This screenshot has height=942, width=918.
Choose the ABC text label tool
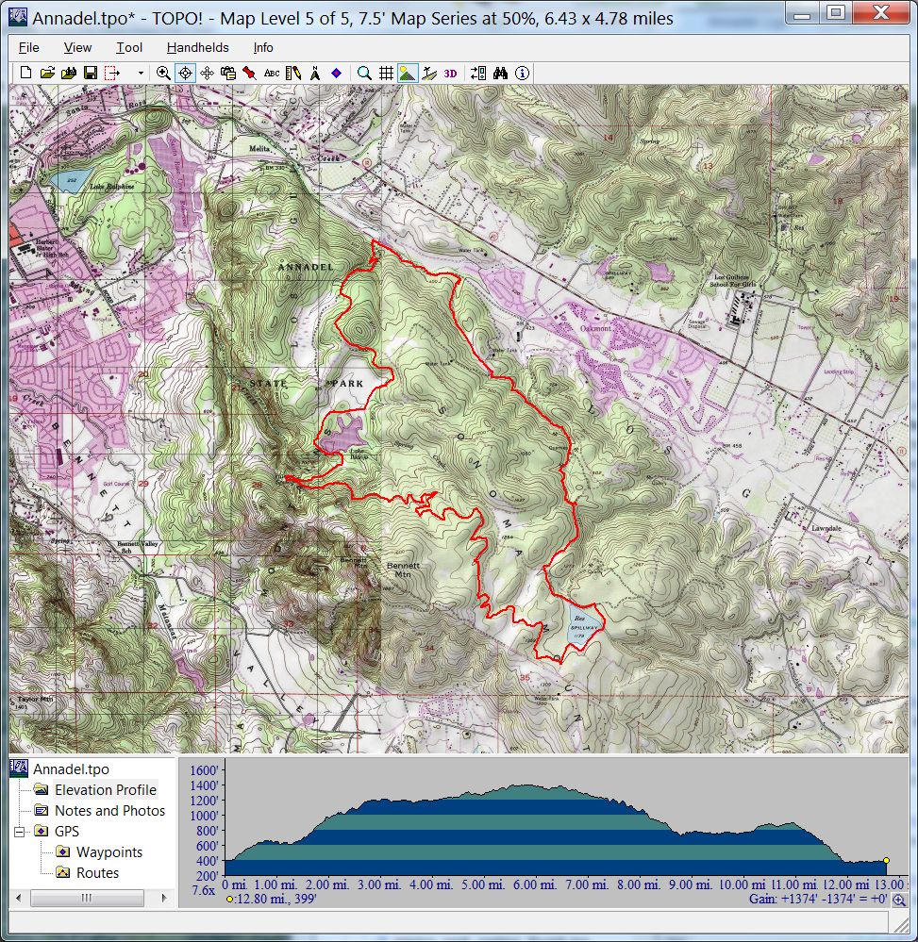pos(272,73)
